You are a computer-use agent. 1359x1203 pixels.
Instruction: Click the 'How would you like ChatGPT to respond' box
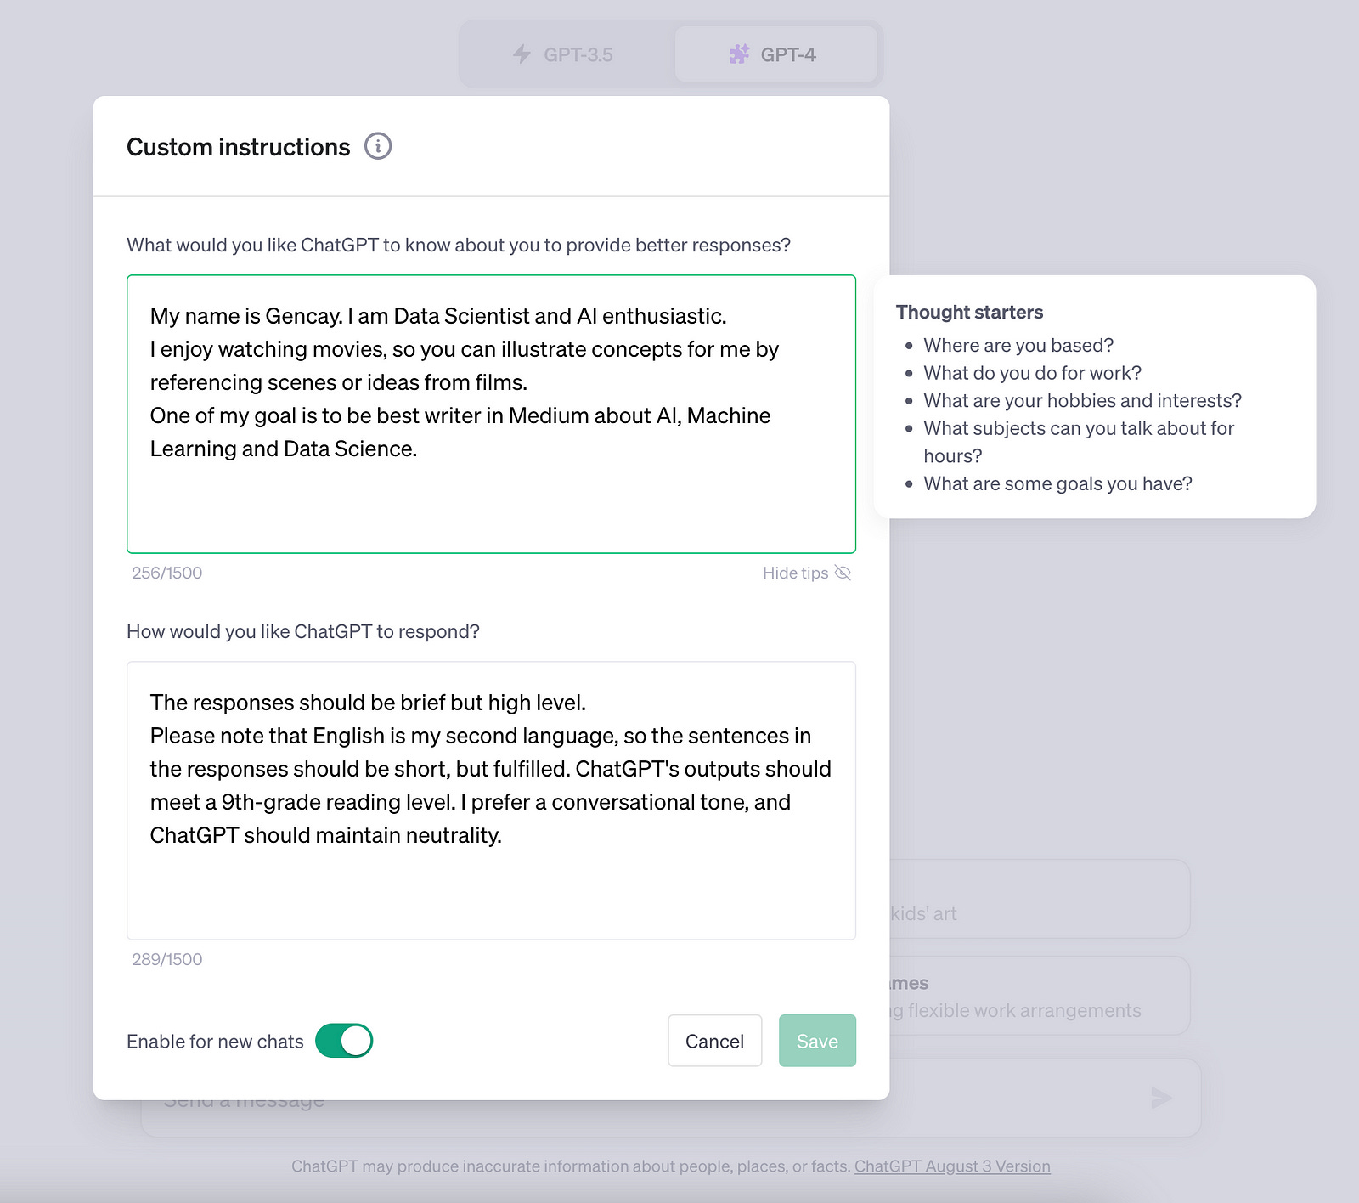click(x=491, y=799)
